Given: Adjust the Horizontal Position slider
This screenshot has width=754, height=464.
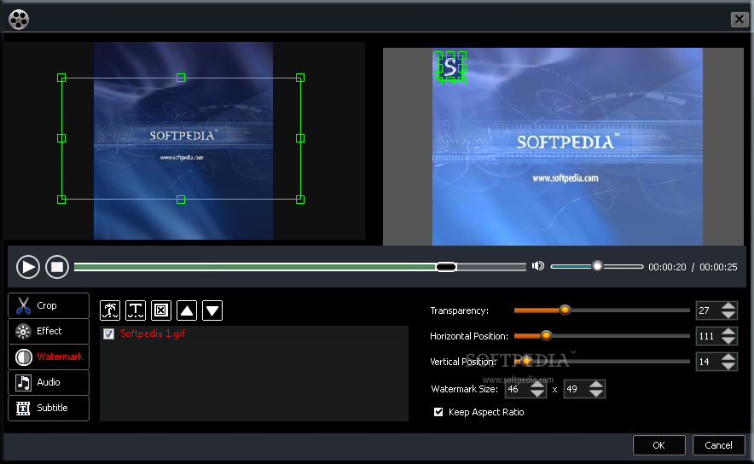Looking at the screenshot, I should coord(546,335).
